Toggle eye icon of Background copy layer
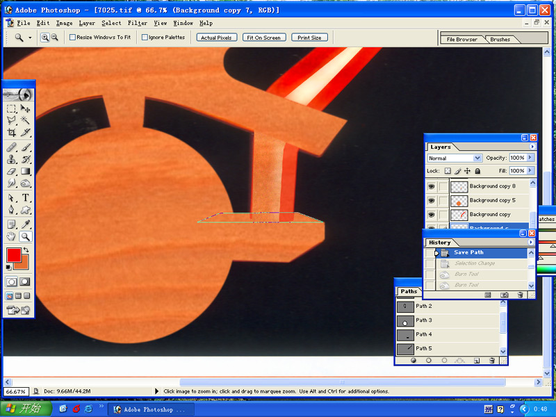 pyautogui.click(x=431, y=215)
